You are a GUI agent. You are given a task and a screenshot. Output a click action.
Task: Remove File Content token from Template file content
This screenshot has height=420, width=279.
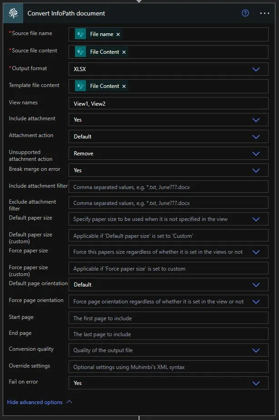124,86
